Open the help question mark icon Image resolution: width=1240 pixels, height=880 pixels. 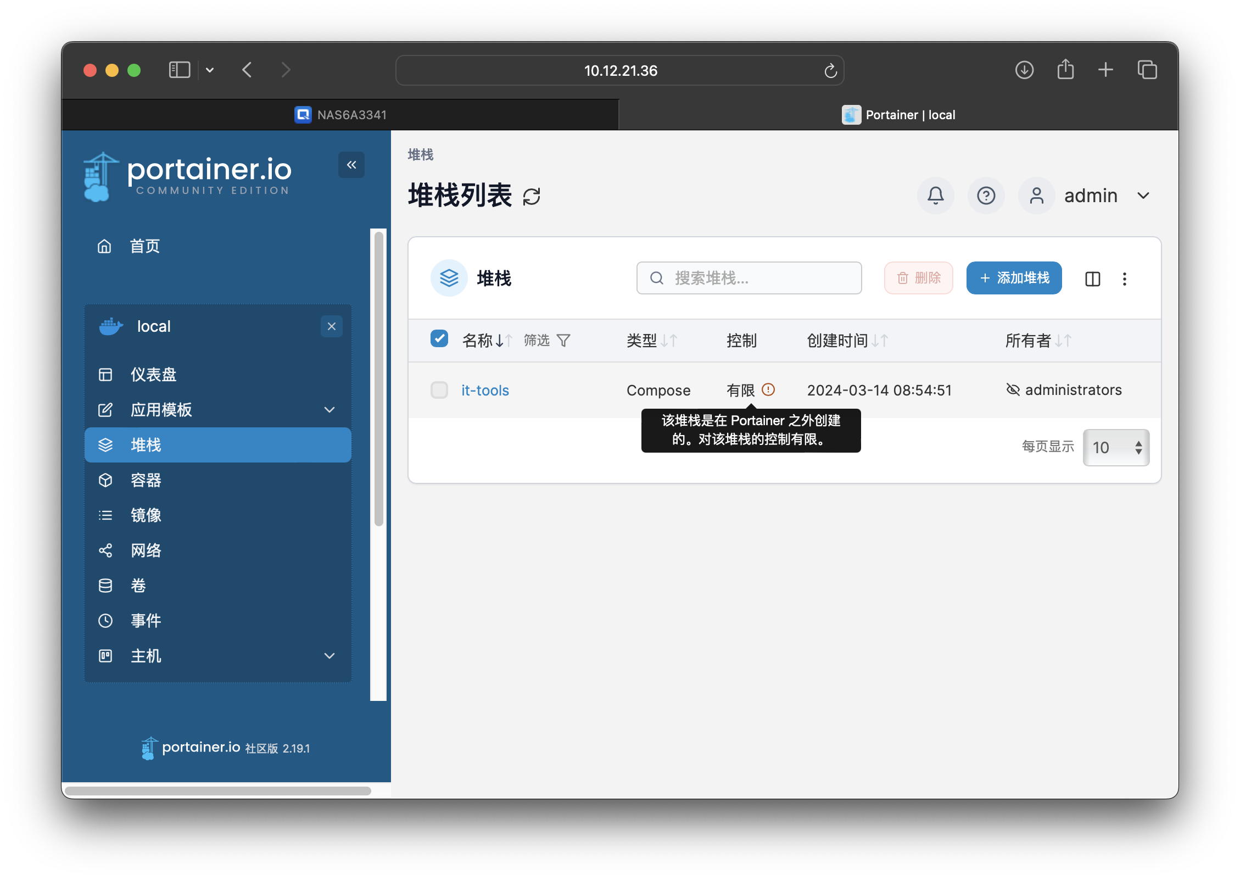(986, 196)
